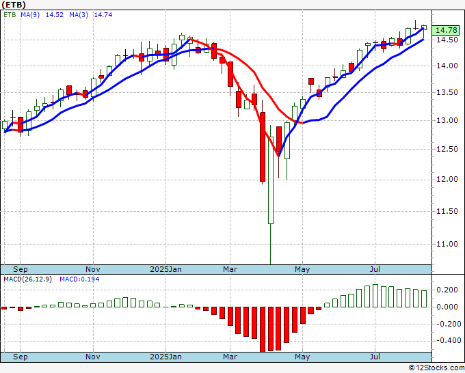Click the 0.200 MACD axis label
Image resolution: width=465 pixels, height=373 pixels.
coord(447,290)
